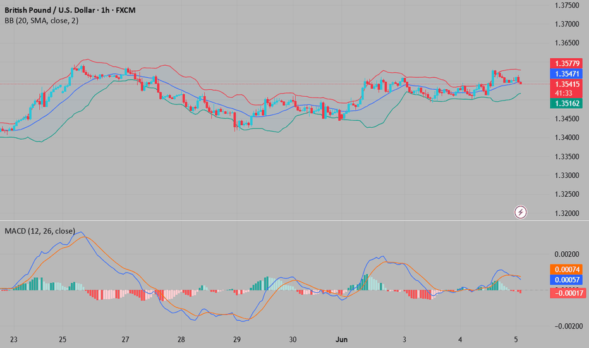Click the red -0.00017 histogram value label
This screenshot has width=589, height=348.
568,293
